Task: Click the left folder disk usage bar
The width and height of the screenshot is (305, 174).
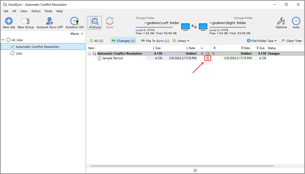Action: click(x=157, y=27)
